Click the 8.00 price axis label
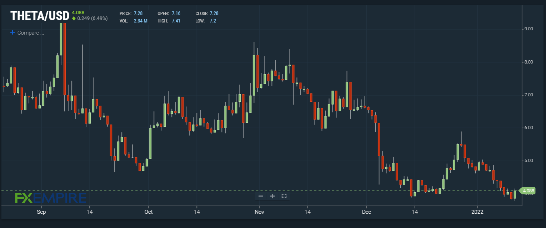The width and height of the screenshot is (546, 228). coord(528,62)
